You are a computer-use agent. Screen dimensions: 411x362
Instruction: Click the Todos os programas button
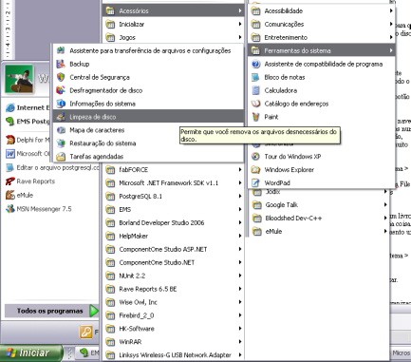52,311
